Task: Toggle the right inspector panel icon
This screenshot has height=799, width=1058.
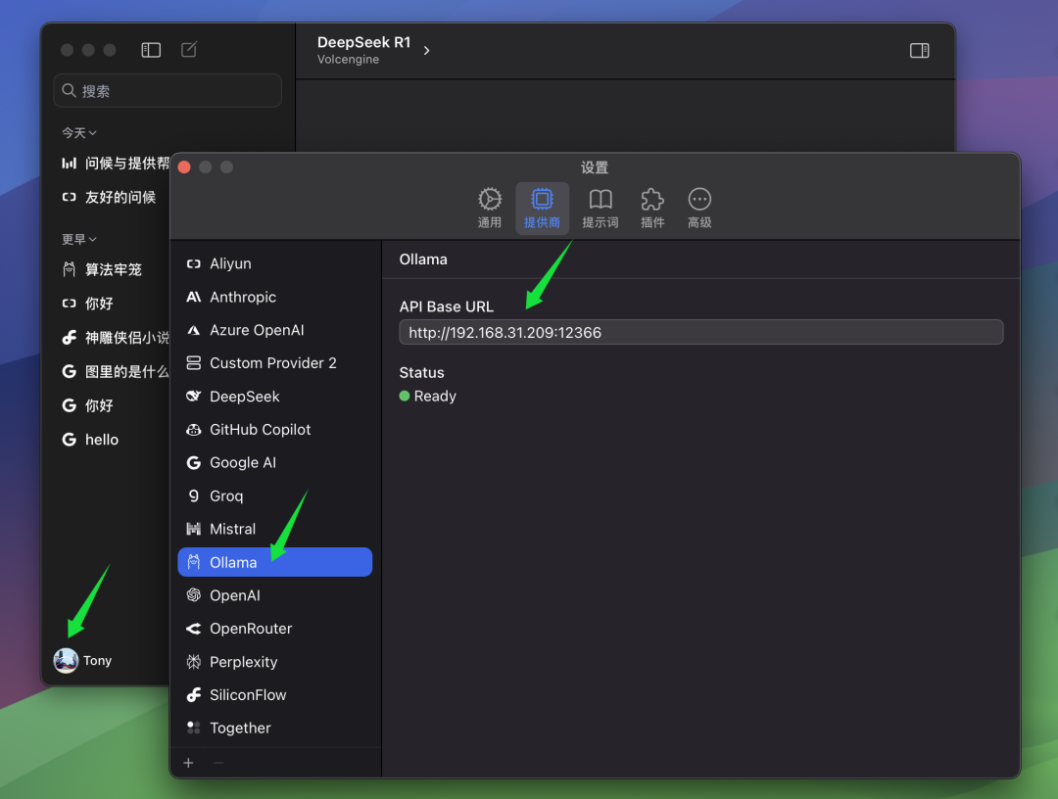Action: pyautogui.click(x=919, y=51)
